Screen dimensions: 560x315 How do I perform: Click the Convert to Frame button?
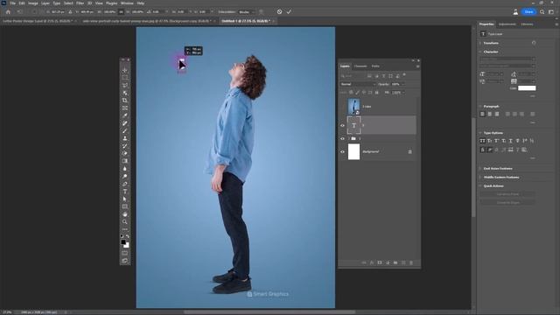coord(507,194)
